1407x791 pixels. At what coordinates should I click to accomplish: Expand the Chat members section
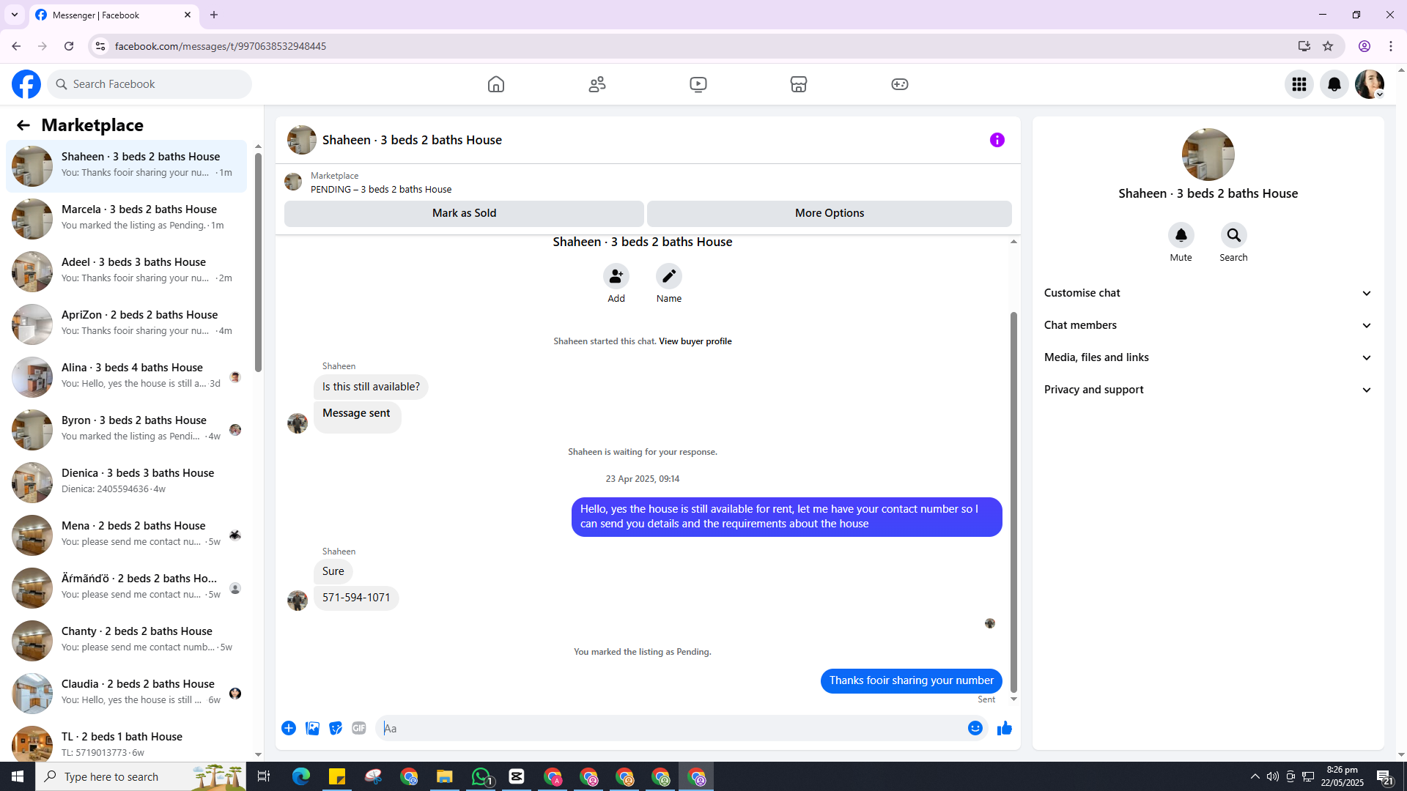coord(1208,325)
